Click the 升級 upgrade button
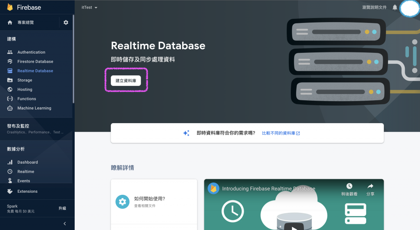Image resolution: width=420 pixels, height=230 pixels. [62, 208]
